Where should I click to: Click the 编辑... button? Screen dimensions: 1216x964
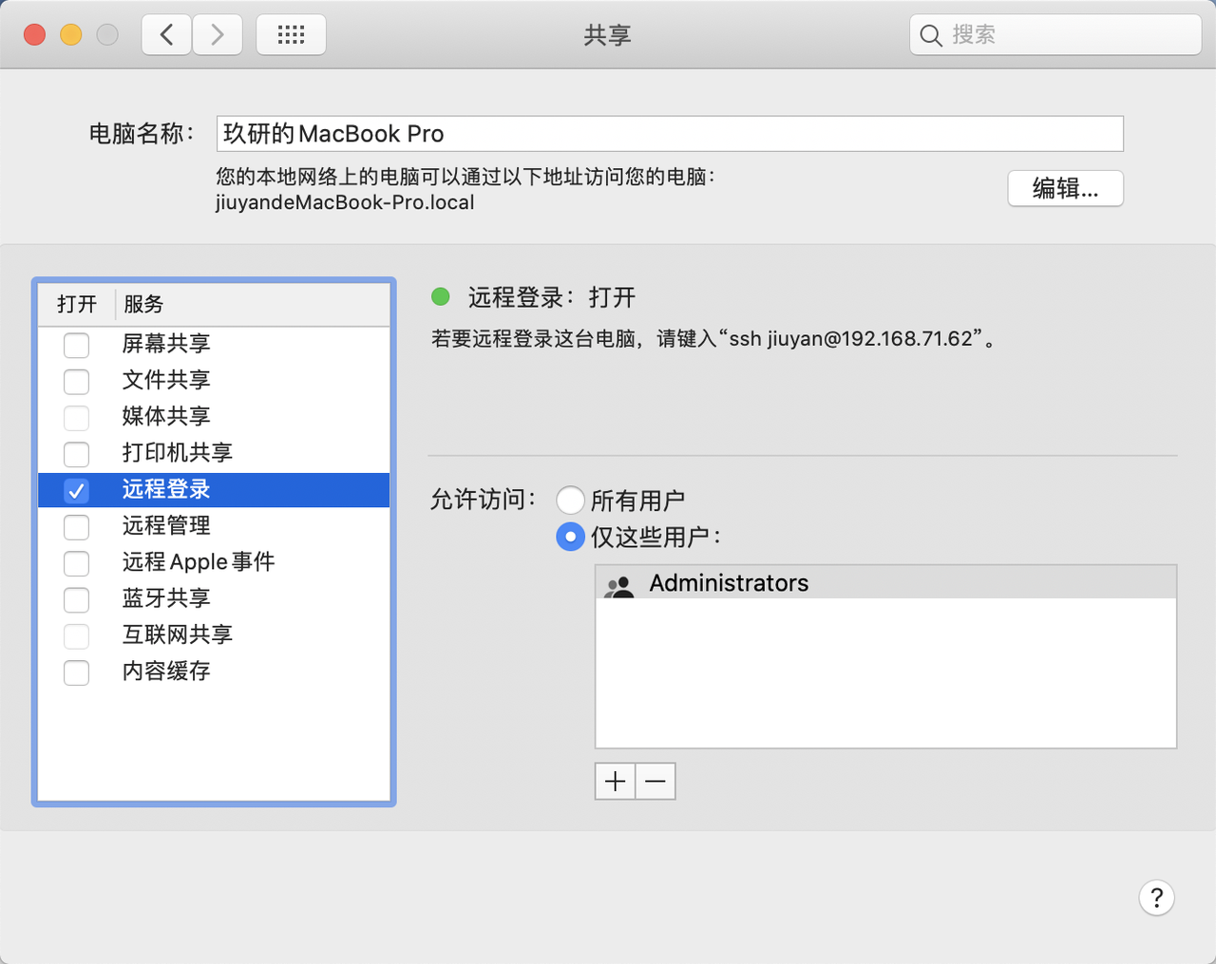[x=1065, y=188]
